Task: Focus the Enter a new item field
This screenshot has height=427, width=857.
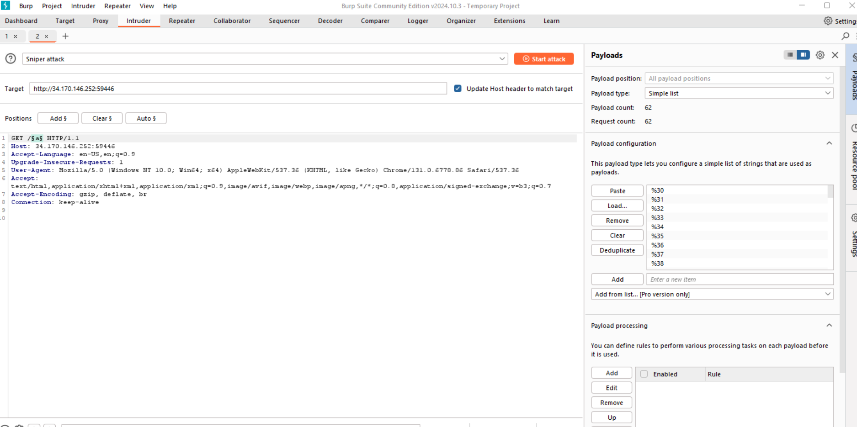Action: [x=740, y=279]
